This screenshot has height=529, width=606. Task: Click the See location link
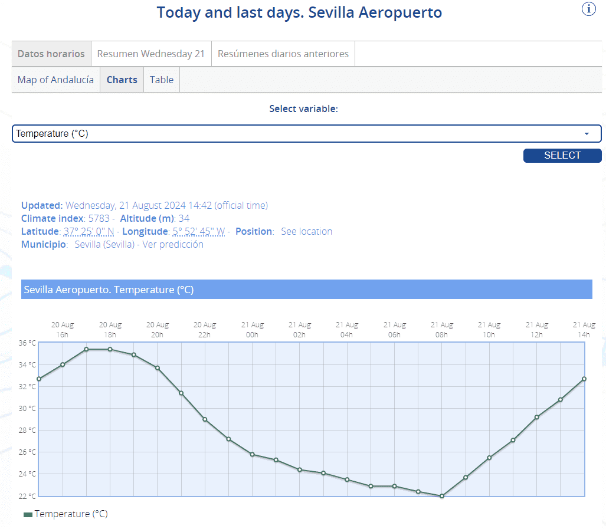point(306,231)
